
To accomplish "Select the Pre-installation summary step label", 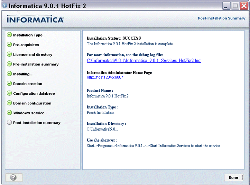I will pos(36,64).
